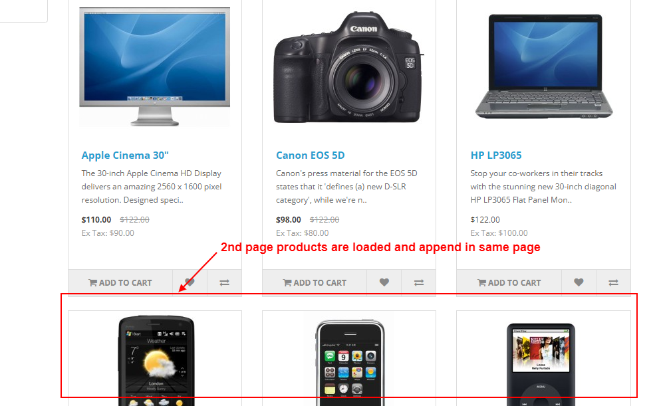
Task: Click the cart icon in HP's Add to Cart
Action: coord(481,282)
